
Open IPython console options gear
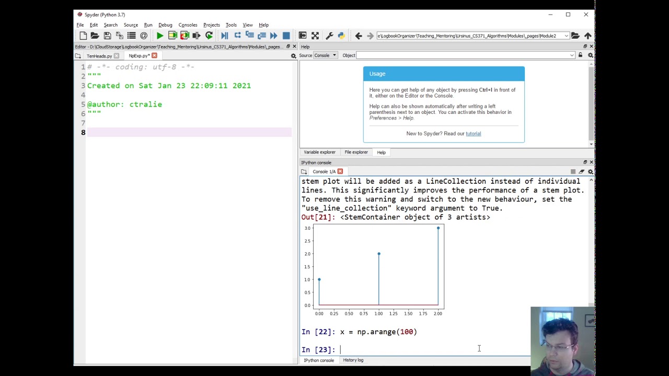click(590, 171)
